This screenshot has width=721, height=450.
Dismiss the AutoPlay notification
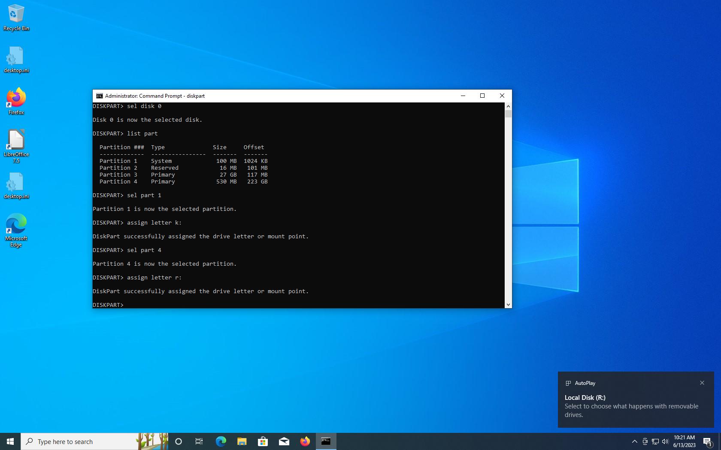point(702,383)
